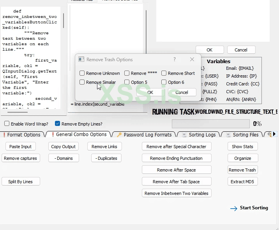Image resolution: width=279 pixels, height=230 pixels.
Task: Click the {USER} variable text
Action: tap(212, 76)
